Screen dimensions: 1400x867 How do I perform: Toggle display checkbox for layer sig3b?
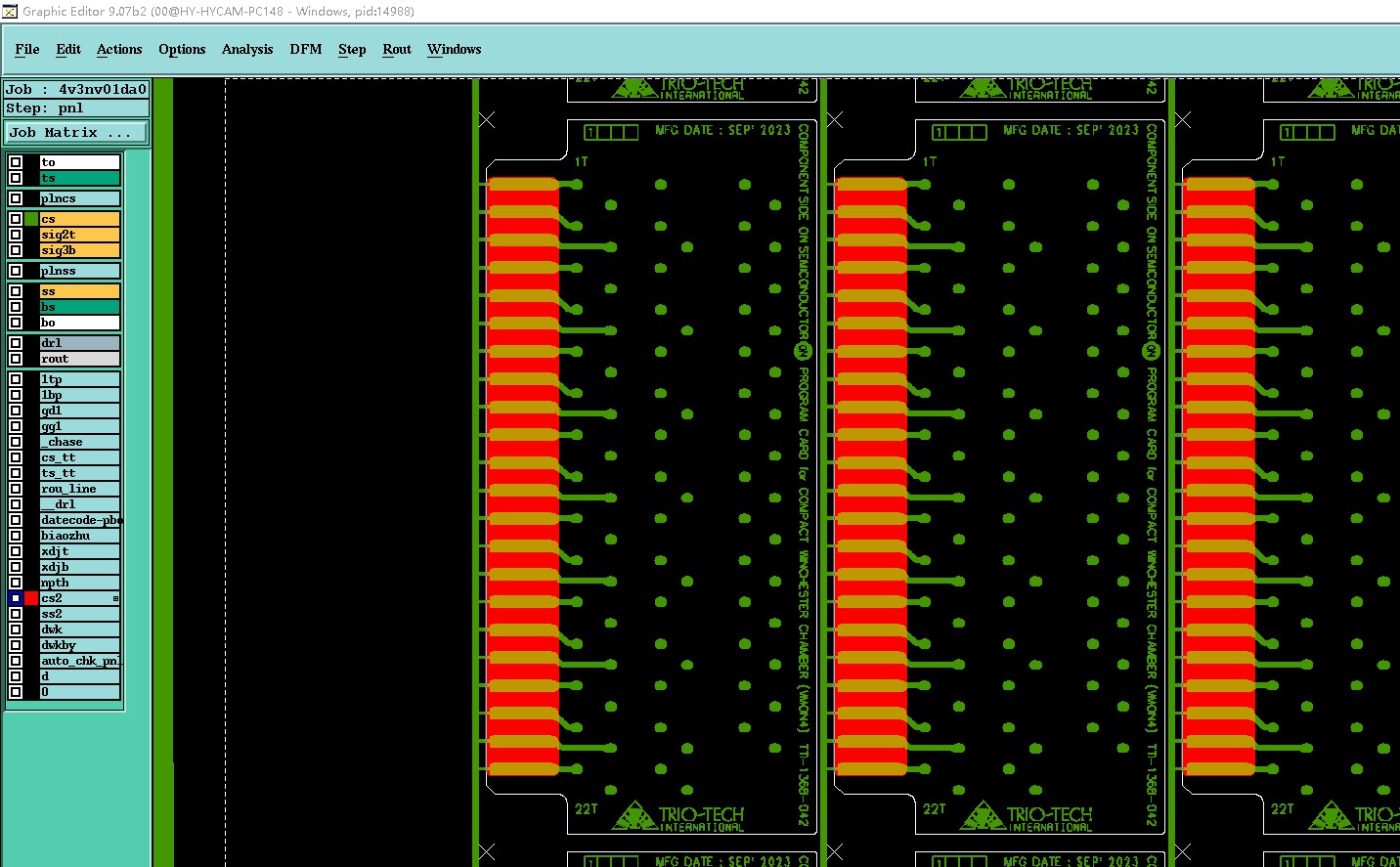coord(16,250)
